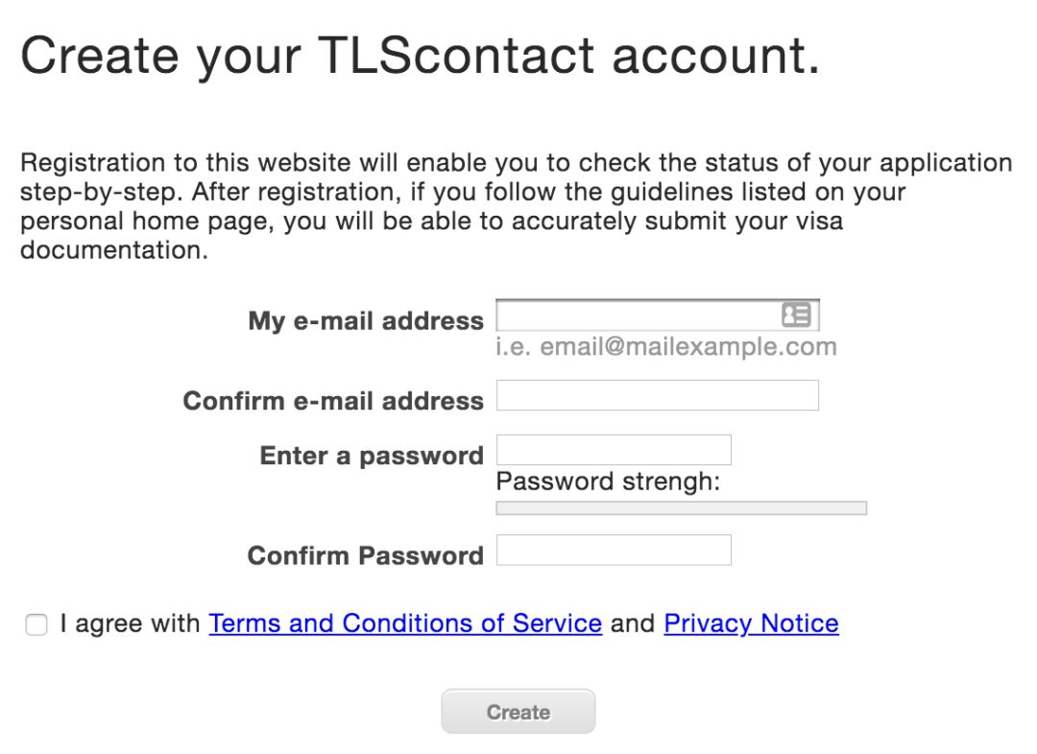Tick the Terms agreement checkbox
The width and height of the screenshot is (1037, 754).
click(36, 625)
